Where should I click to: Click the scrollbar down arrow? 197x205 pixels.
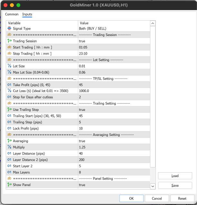(x=153, y=186)
